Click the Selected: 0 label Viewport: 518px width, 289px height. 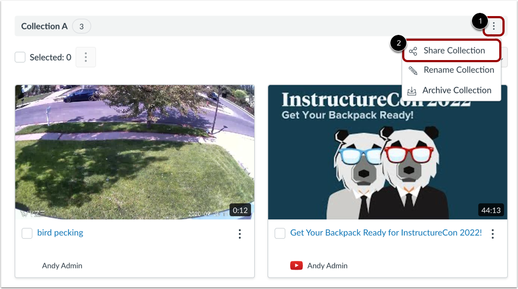[50, 57]
